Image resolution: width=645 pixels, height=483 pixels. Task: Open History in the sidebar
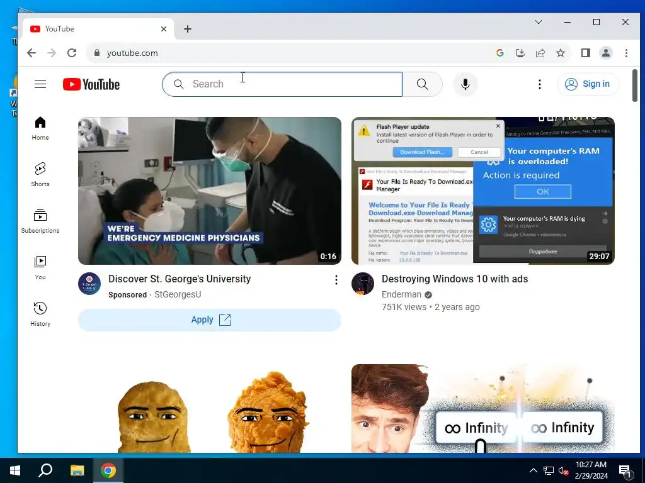click(40, 314)
